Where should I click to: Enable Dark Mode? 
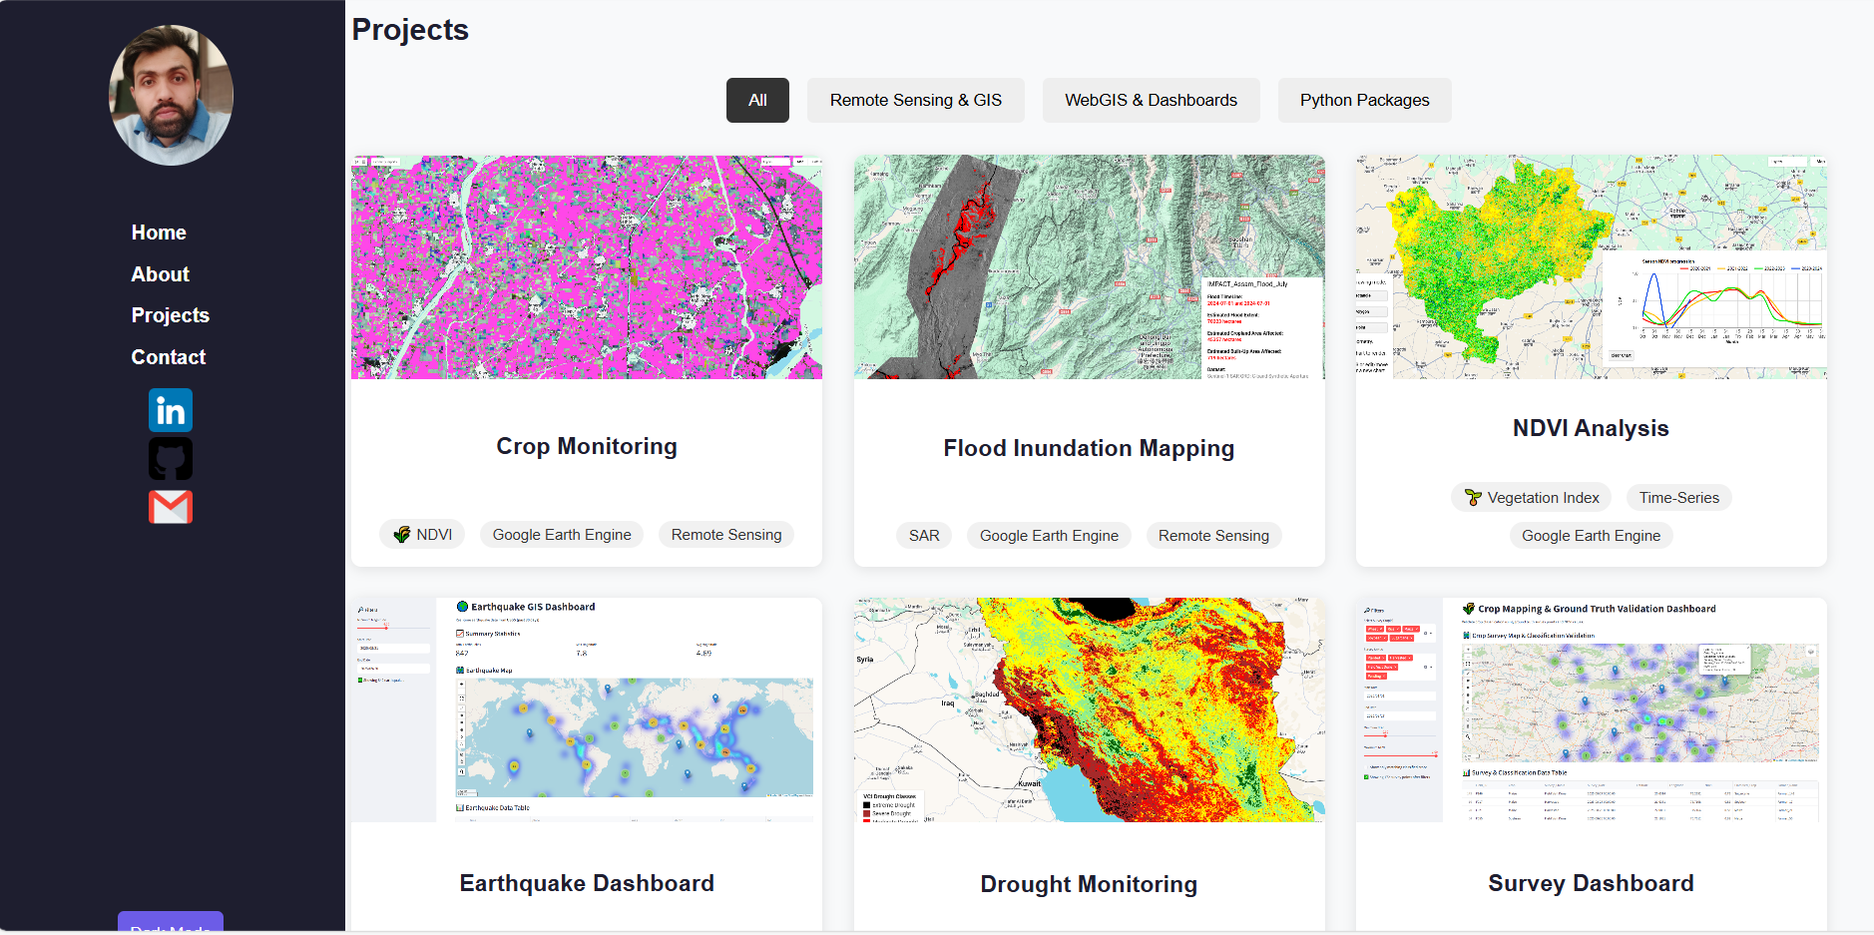[170, 926]
